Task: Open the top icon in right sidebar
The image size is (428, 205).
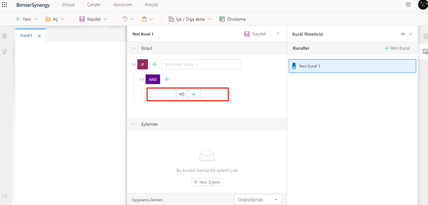Action: [x=425, y=36]
